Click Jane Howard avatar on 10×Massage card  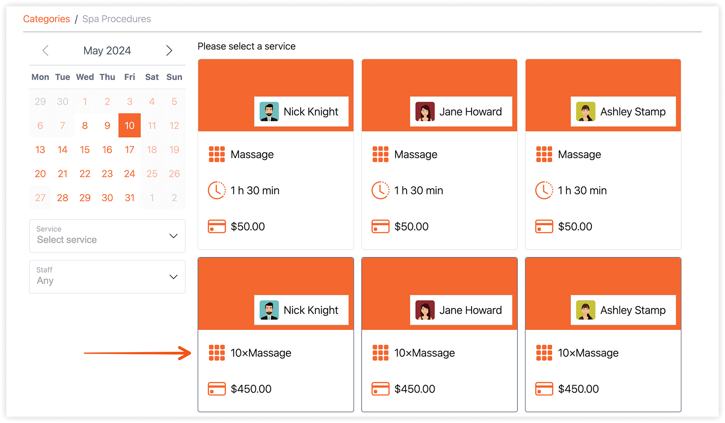425,310
